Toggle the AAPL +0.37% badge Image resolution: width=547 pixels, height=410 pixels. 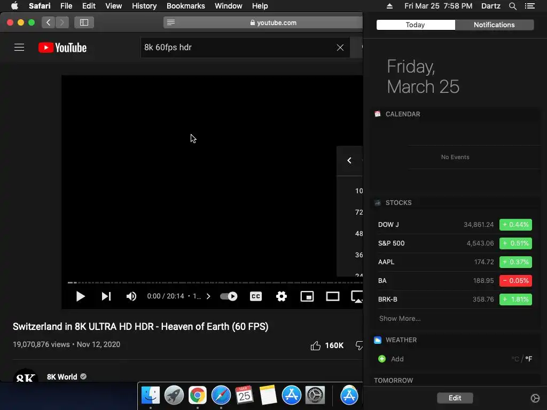click(515, 262)
